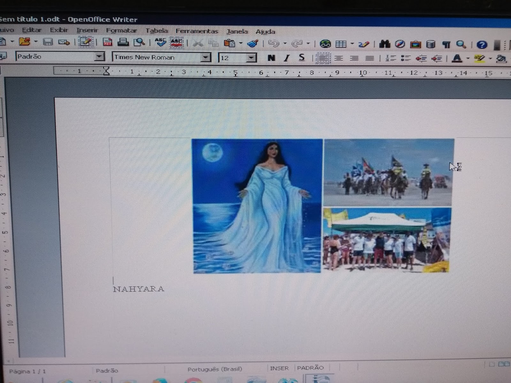Apply Font Color swatch
Screen dimensions: 511x383
point(457,58)
